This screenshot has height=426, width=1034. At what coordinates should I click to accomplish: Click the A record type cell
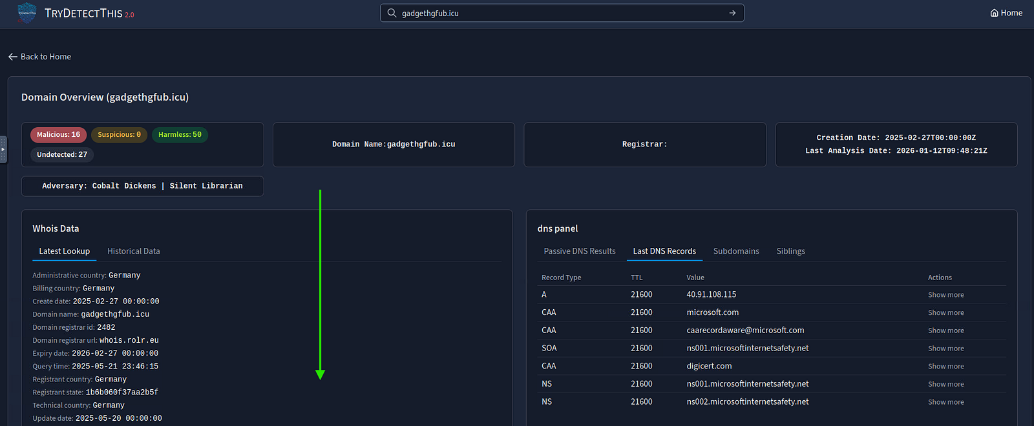[544, 294]
